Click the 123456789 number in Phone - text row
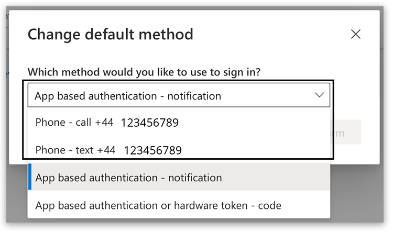 coord(152,151)
